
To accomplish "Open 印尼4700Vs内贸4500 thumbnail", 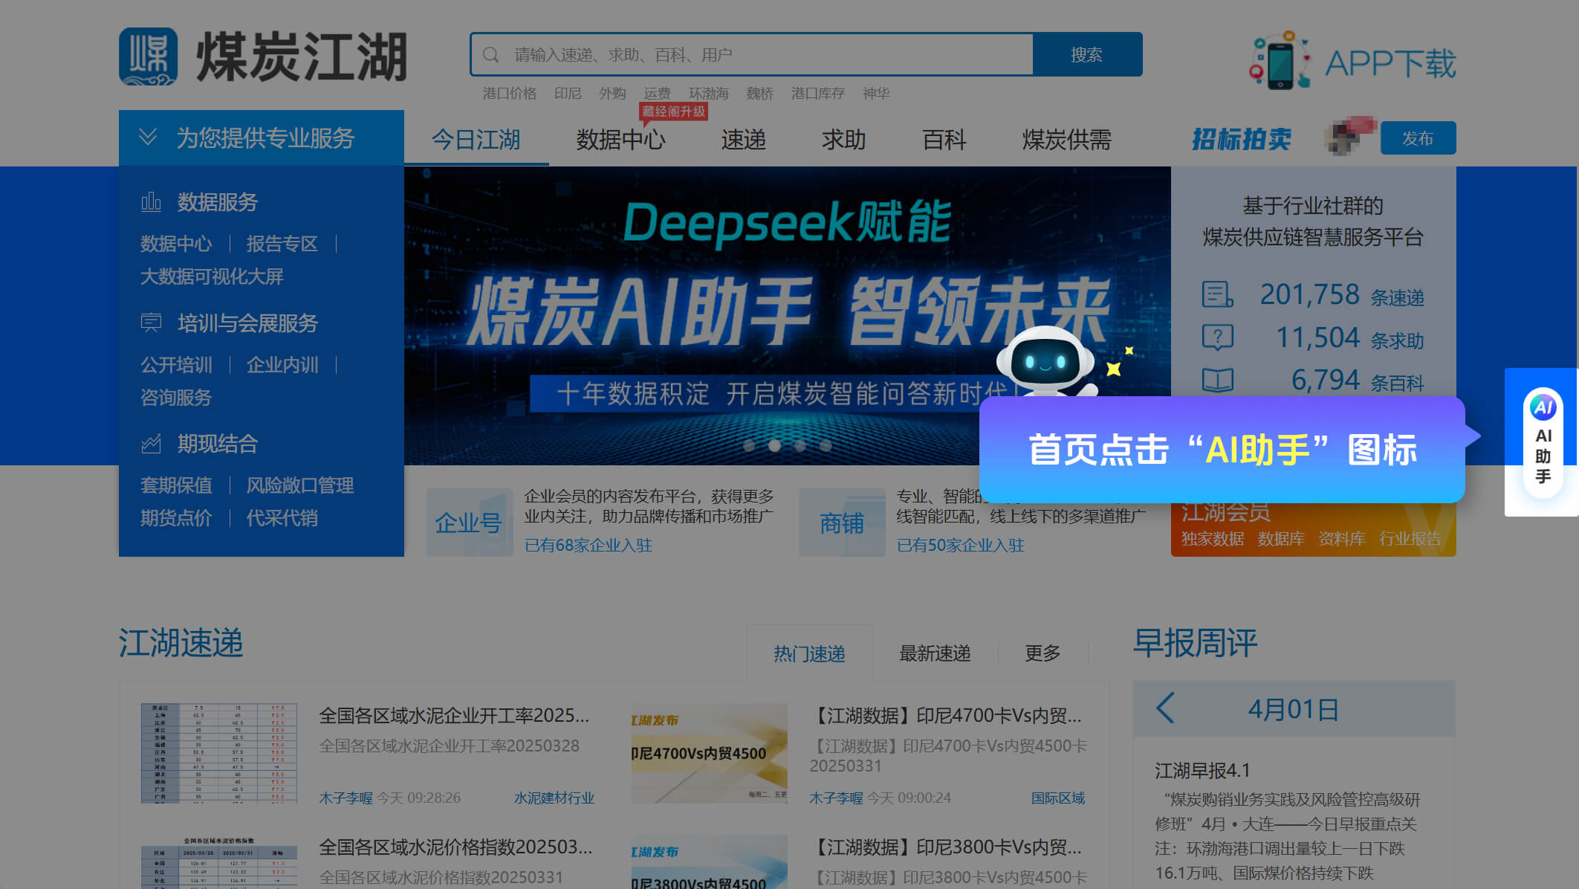I will click(709, 753).
